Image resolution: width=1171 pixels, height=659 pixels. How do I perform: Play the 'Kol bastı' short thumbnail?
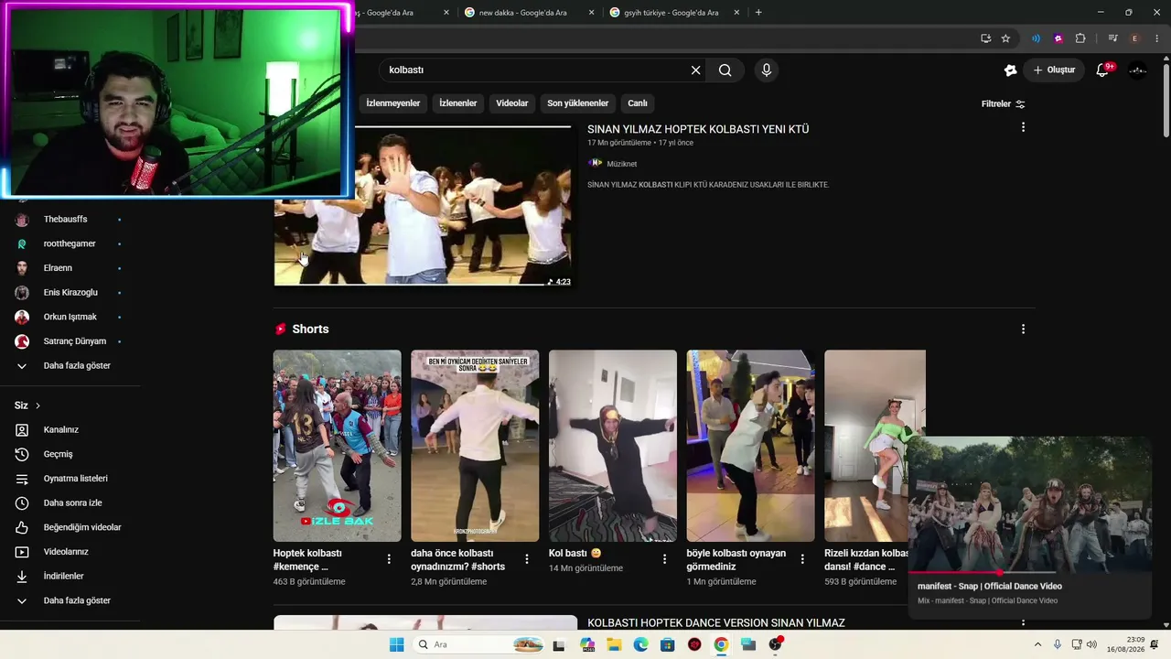tap(613, 446)
